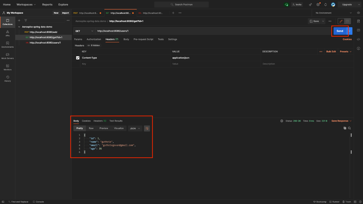Open the documentation icon in the right sidebar
This screenshot has height=204, width=363.
point(358,21)
